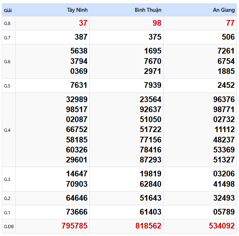Click Bình Thuận G.3 number 19819
239x236 pixels.
pyautogui.click(x=151, y=174)
